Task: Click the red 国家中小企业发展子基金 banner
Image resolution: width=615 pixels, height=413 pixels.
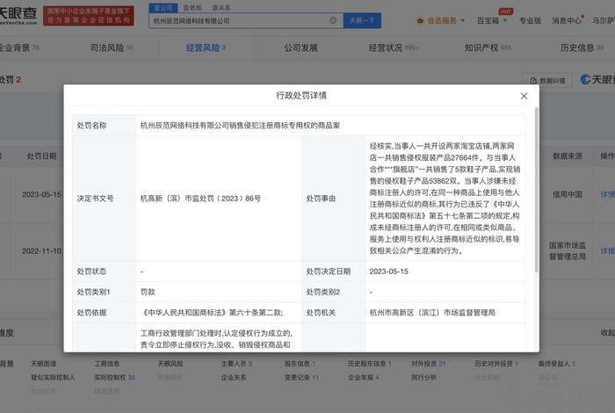Action: [88, 16]
